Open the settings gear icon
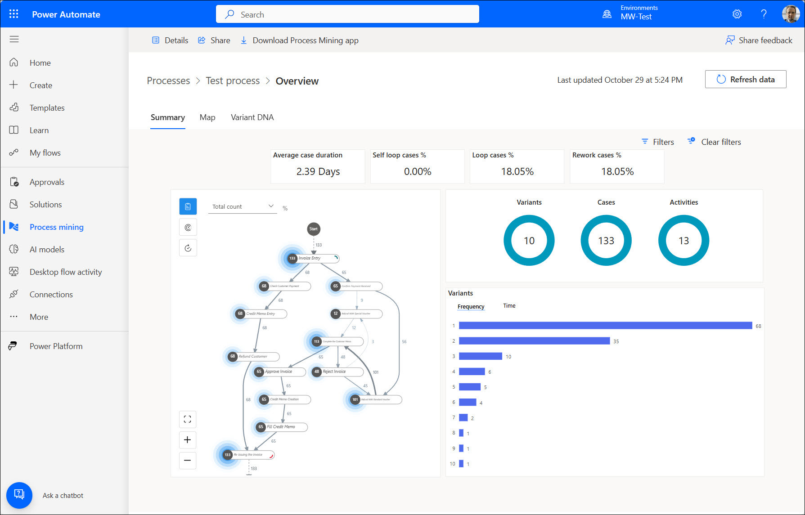805x515 pixels. pyautogui.click(x=737, y=14)
